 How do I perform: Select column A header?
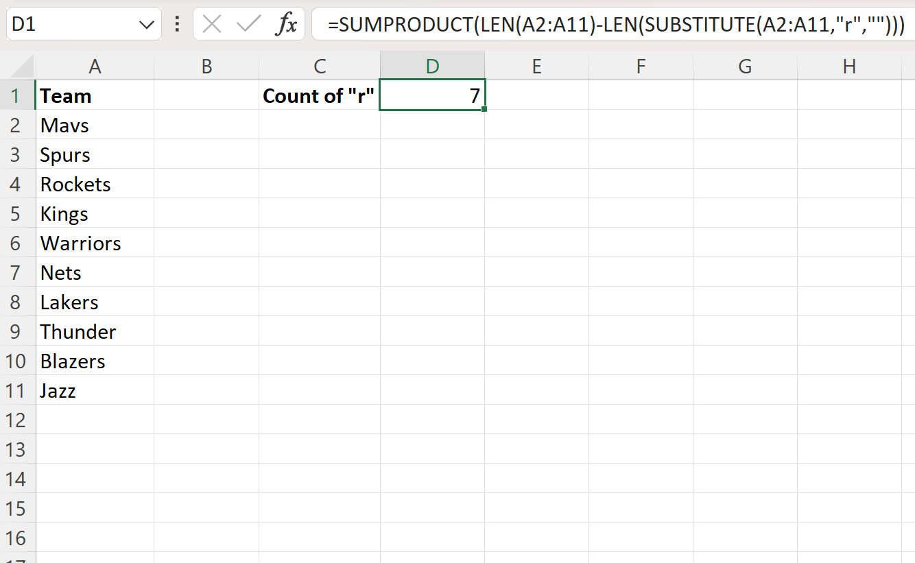[95, 66]
